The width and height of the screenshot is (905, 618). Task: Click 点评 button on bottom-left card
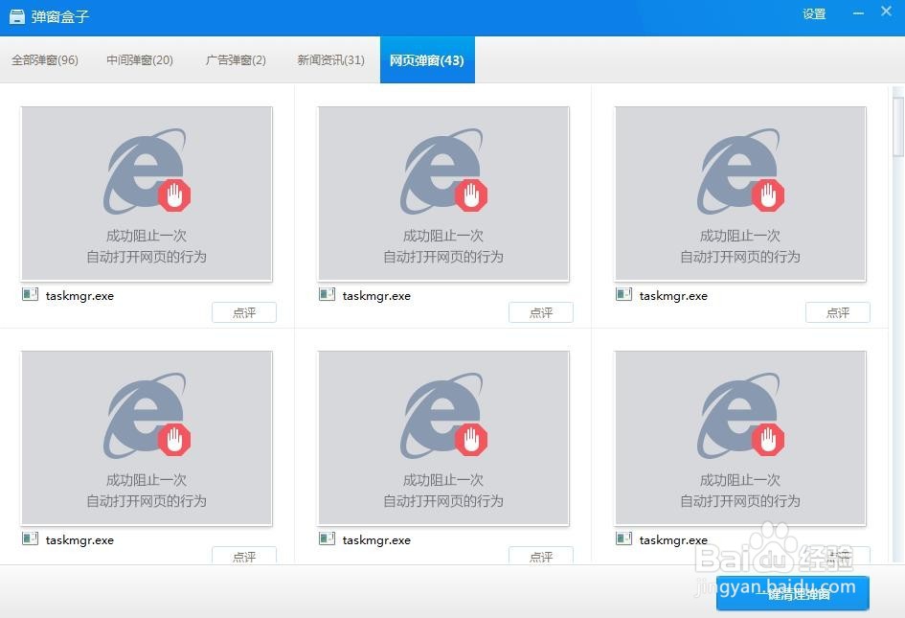tap(244, 555)
